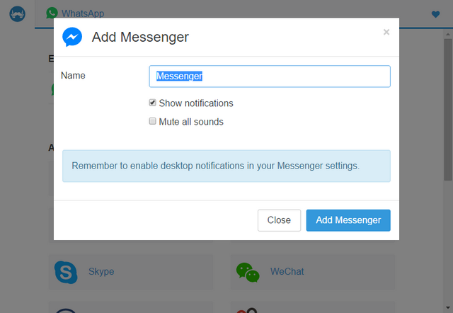This screenshot has width=453, height=313.
Task: Click the Close button
Action: pyautogui.click(x=279, y=220)
